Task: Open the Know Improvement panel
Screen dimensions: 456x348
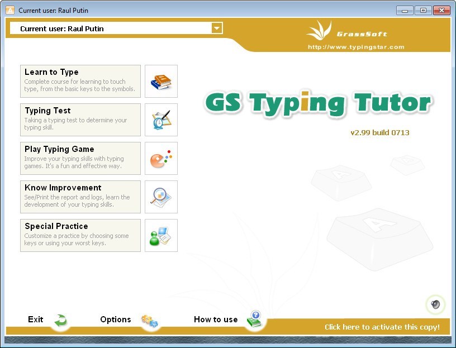Action: (80, 197)
